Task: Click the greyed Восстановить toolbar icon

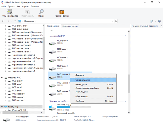Action: coord(28,12)
